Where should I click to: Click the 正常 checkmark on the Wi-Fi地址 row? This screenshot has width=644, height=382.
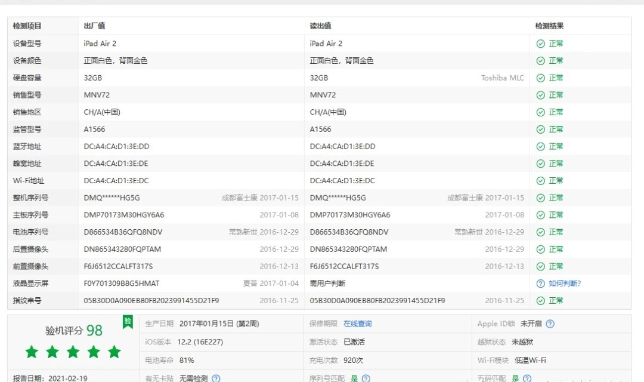(x=541, y=180)
